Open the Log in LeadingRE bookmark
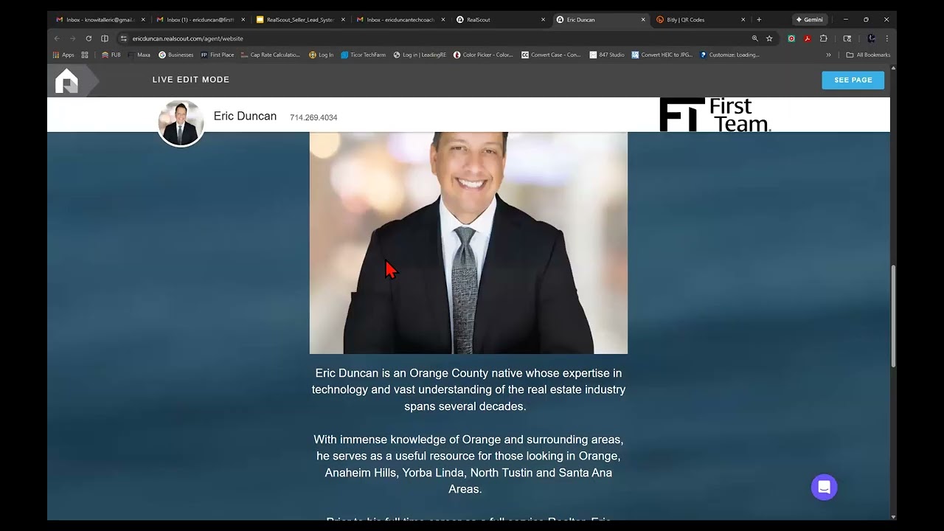 pos(420,55)
